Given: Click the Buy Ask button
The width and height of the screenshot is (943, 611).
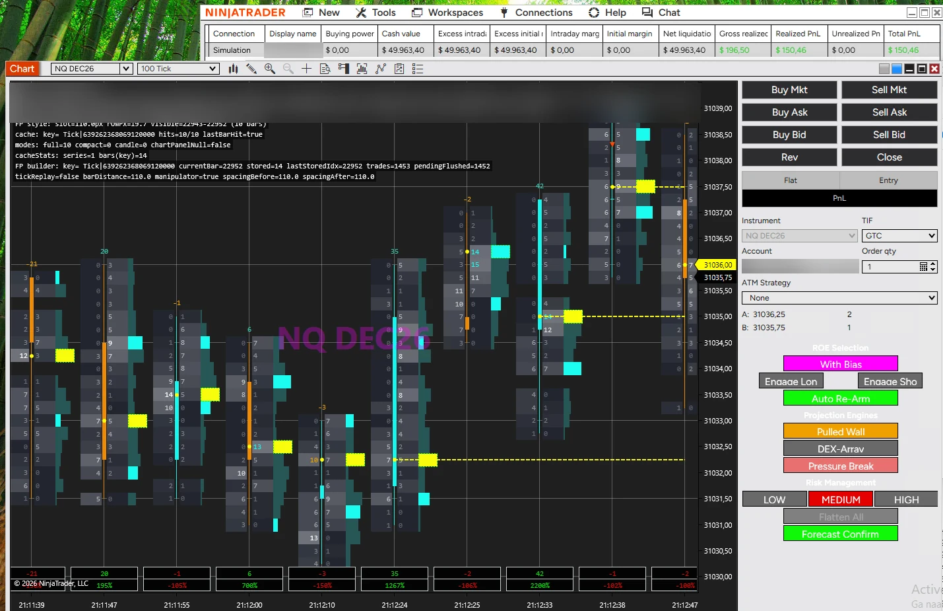Looking at the screenshot, I should tap(789, 112).
